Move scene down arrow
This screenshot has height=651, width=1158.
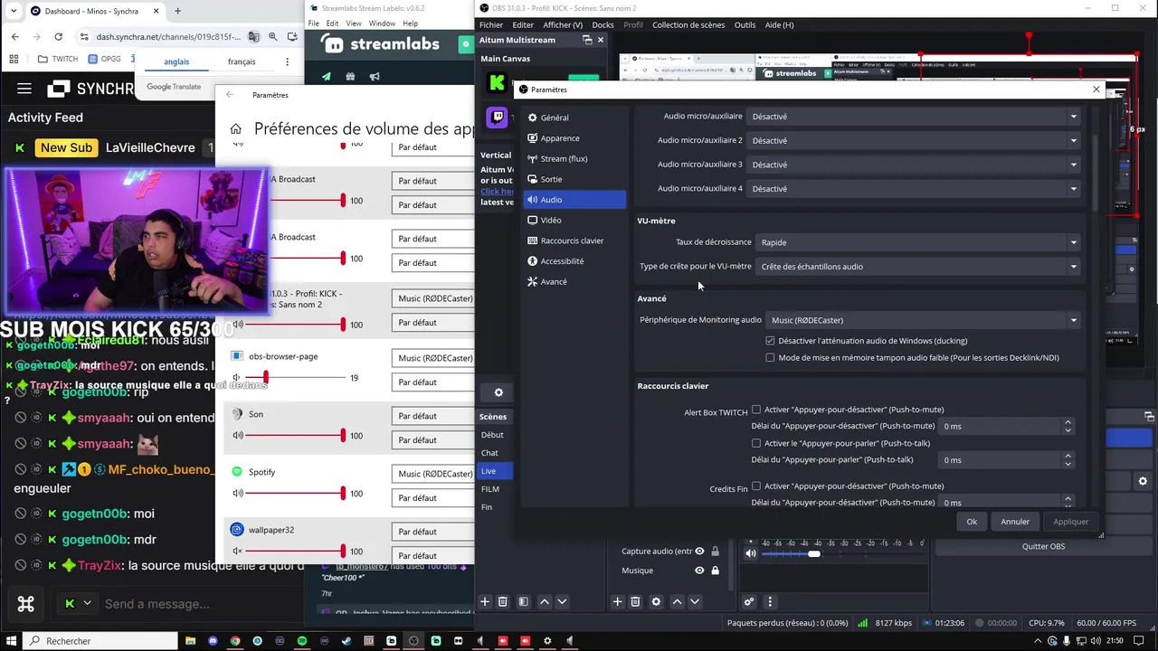[x=562, y=601]
